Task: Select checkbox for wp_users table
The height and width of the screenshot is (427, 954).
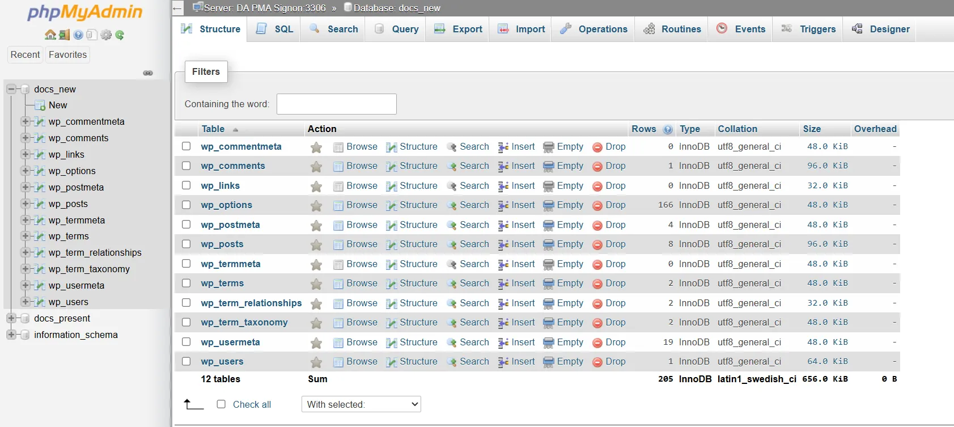Action: click(186, 361)
